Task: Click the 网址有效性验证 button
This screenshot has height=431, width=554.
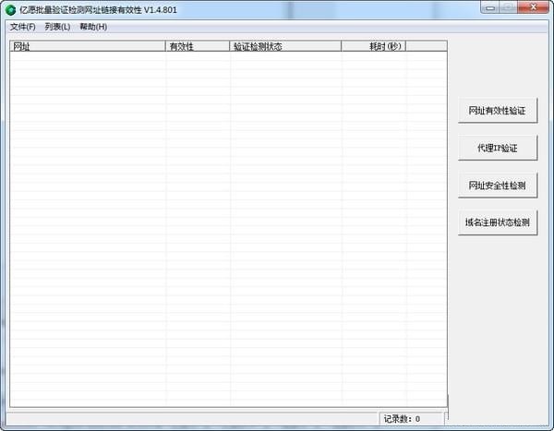Action: pyautogui.click(x=497, y=111)
